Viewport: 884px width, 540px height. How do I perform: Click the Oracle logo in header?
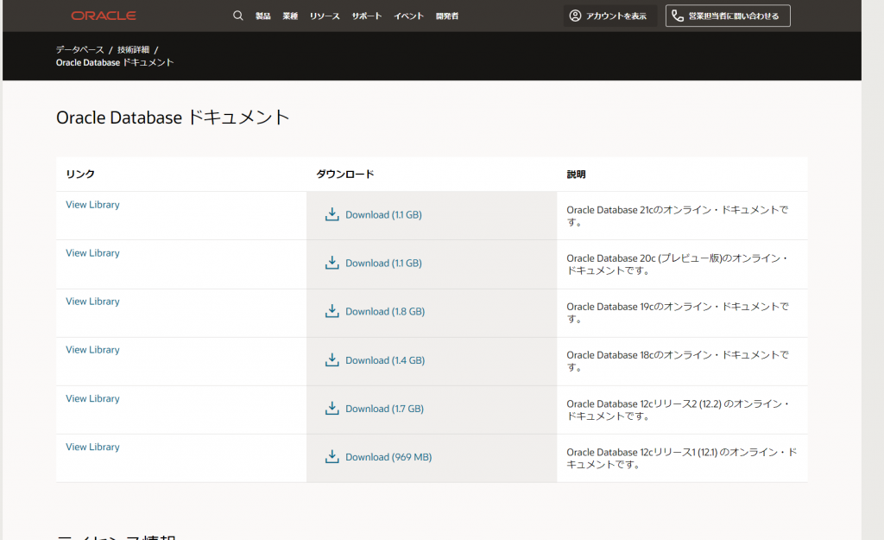pos(104,16)
